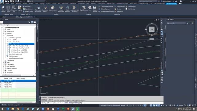197x111 pixels.
Task: Open annotation scale gear in status bar
Action: pos(170,105)
